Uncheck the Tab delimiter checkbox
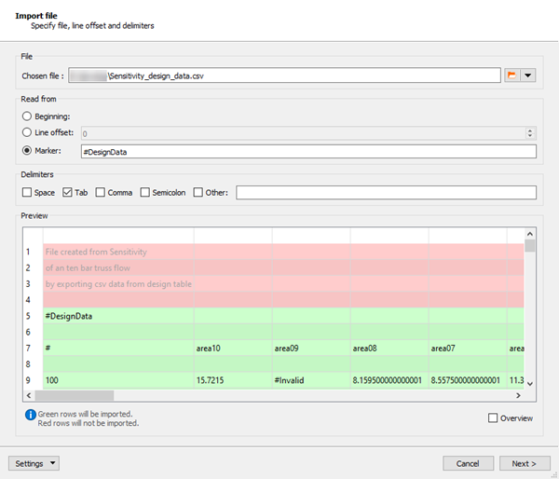The image size is (559, 479). [67, 193]
